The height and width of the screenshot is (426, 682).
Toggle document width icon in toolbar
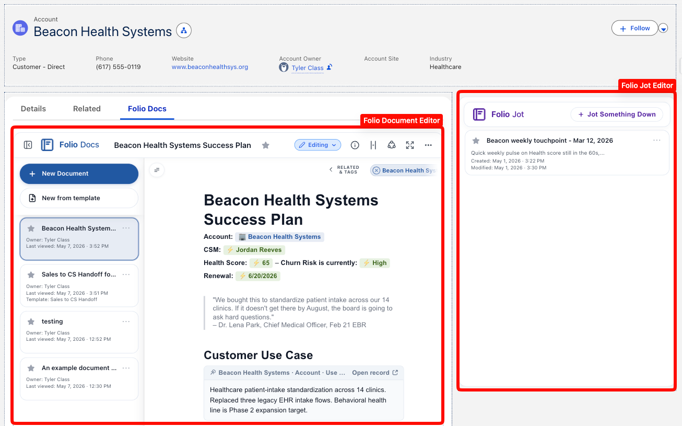373,145
